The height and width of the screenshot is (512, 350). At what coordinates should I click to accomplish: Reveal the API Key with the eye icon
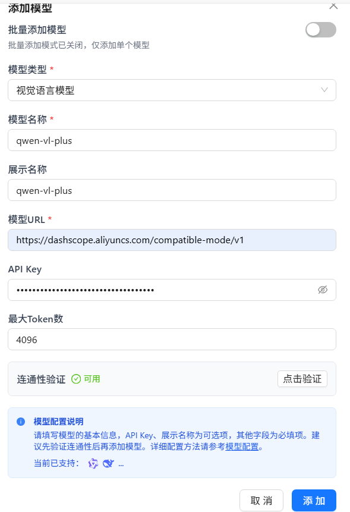(323, 288)
